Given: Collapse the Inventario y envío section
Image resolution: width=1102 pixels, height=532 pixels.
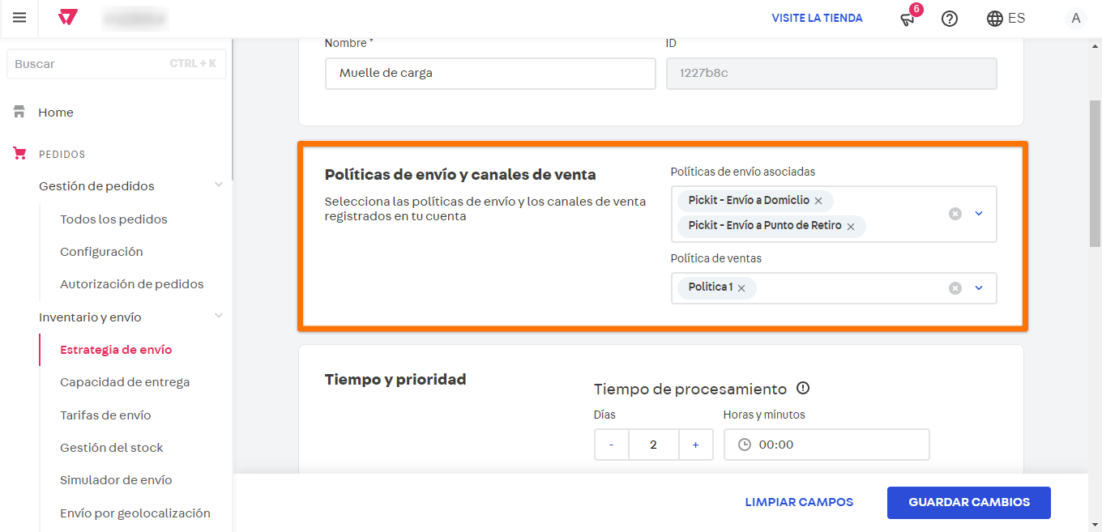Looking at the screenshot, I should (x=218, y=316).
